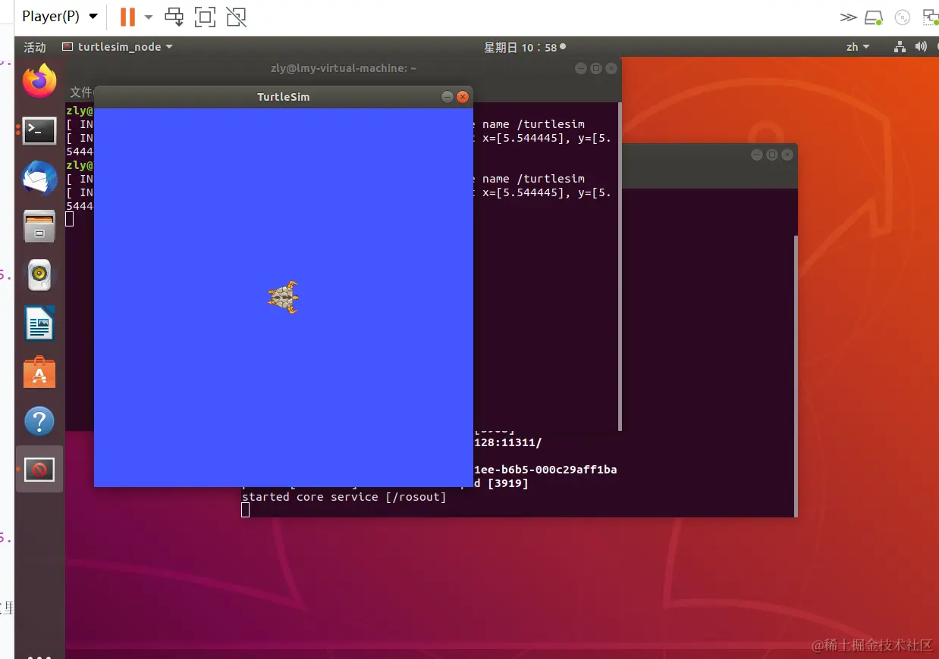Open the turtlesim_node application menu

(x=118, y=47)
